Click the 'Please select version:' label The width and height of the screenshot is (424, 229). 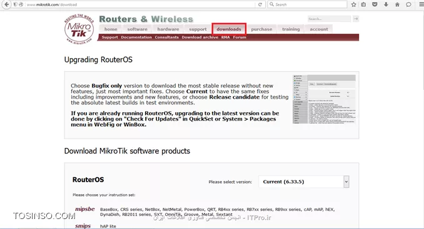point(230,182)
